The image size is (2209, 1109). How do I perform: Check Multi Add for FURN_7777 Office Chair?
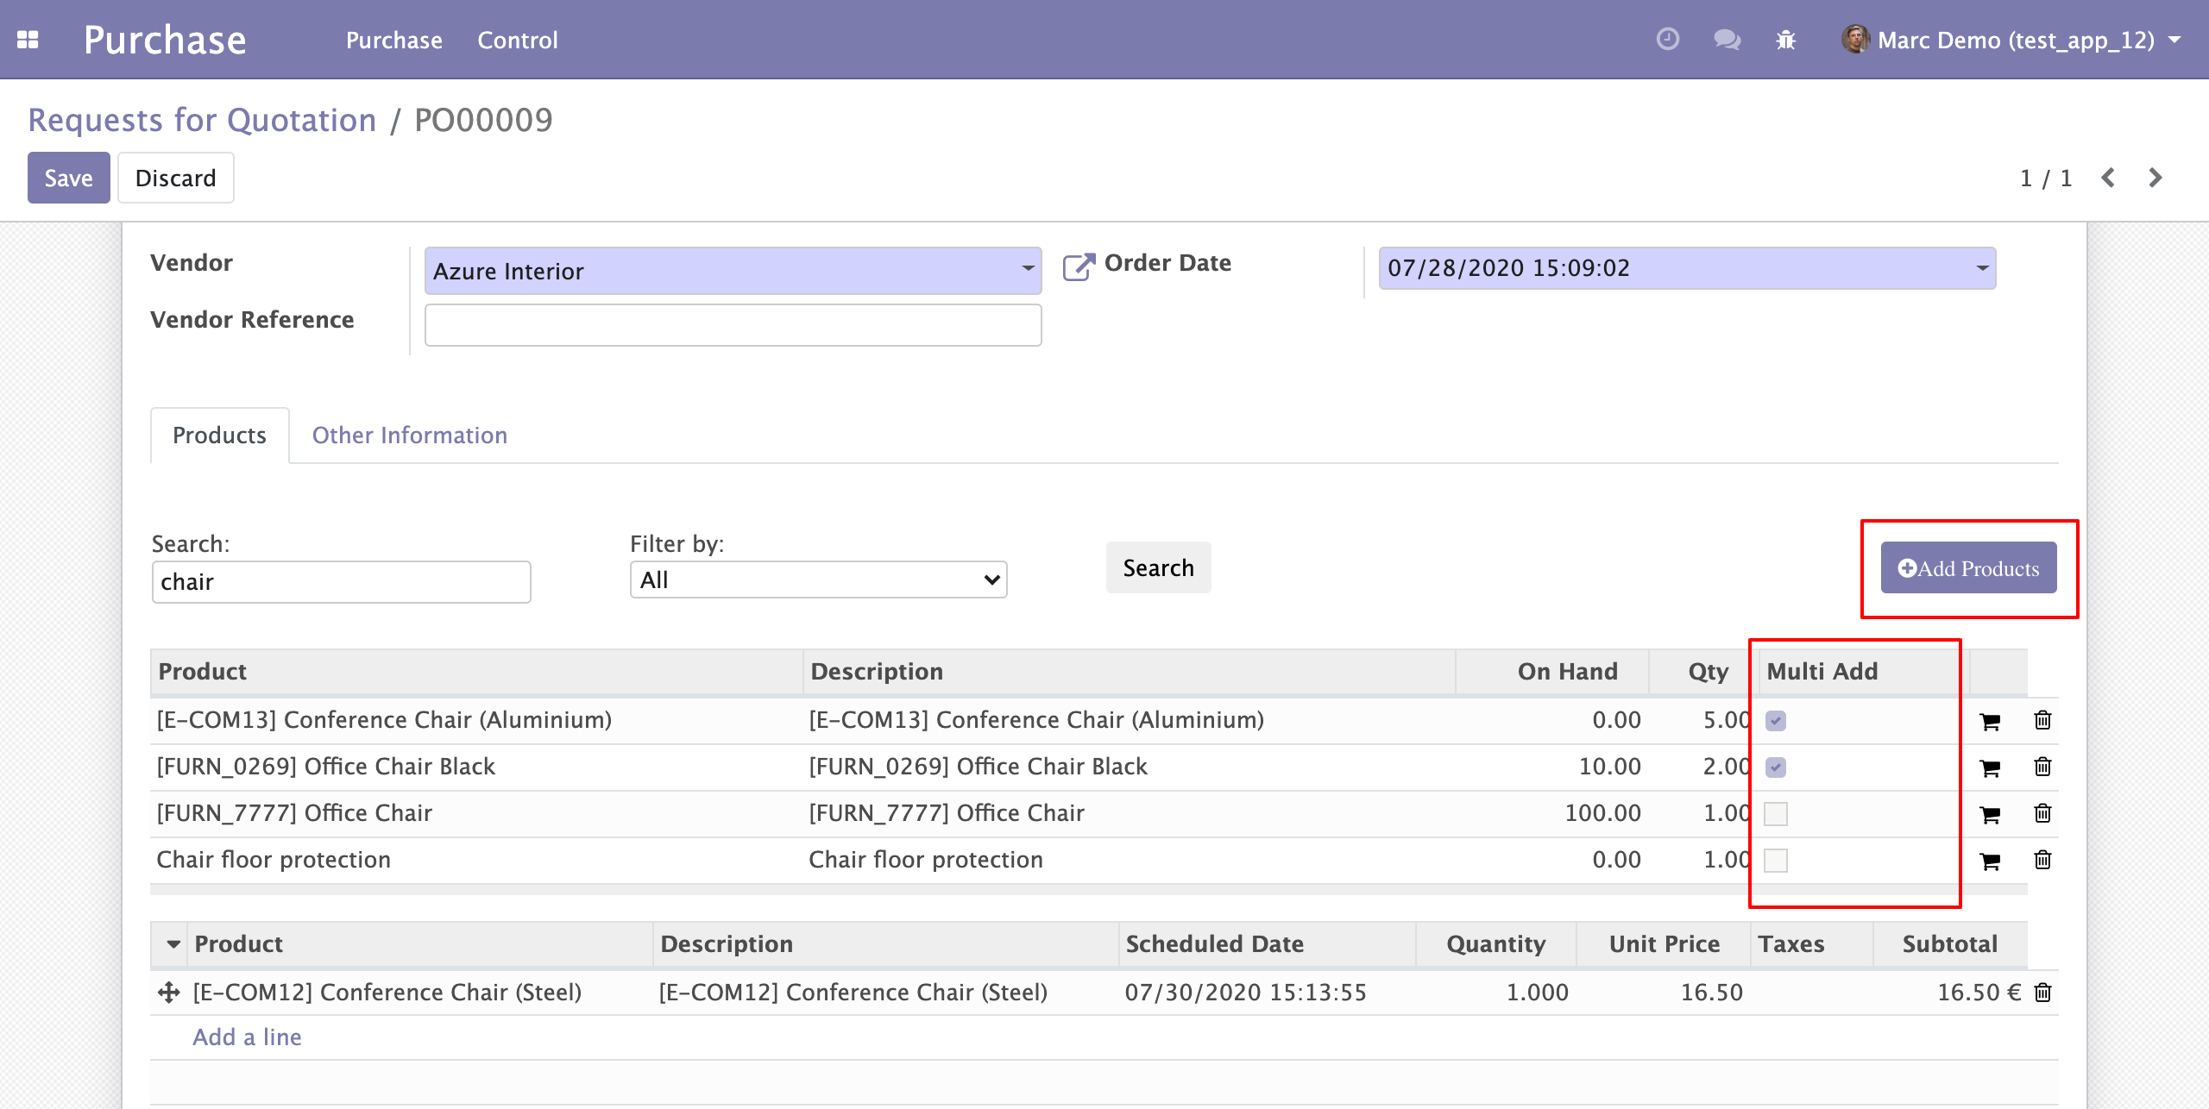click(1775, 813)
